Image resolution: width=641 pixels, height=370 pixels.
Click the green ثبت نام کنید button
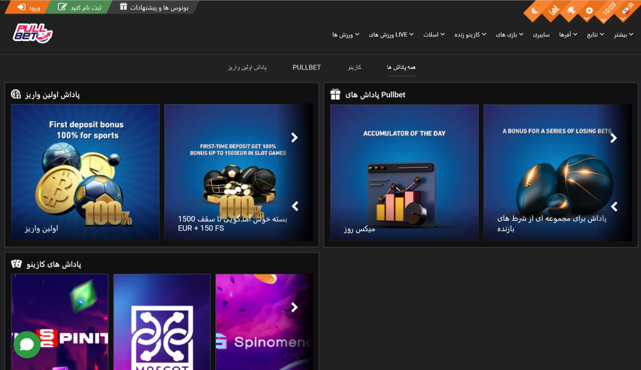point(80,8)
